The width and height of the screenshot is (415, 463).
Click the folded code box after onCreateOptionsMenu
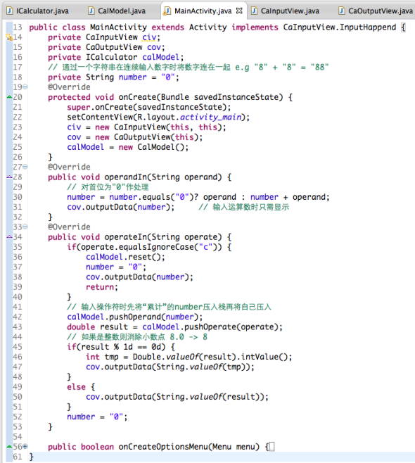tap(272, 446)
